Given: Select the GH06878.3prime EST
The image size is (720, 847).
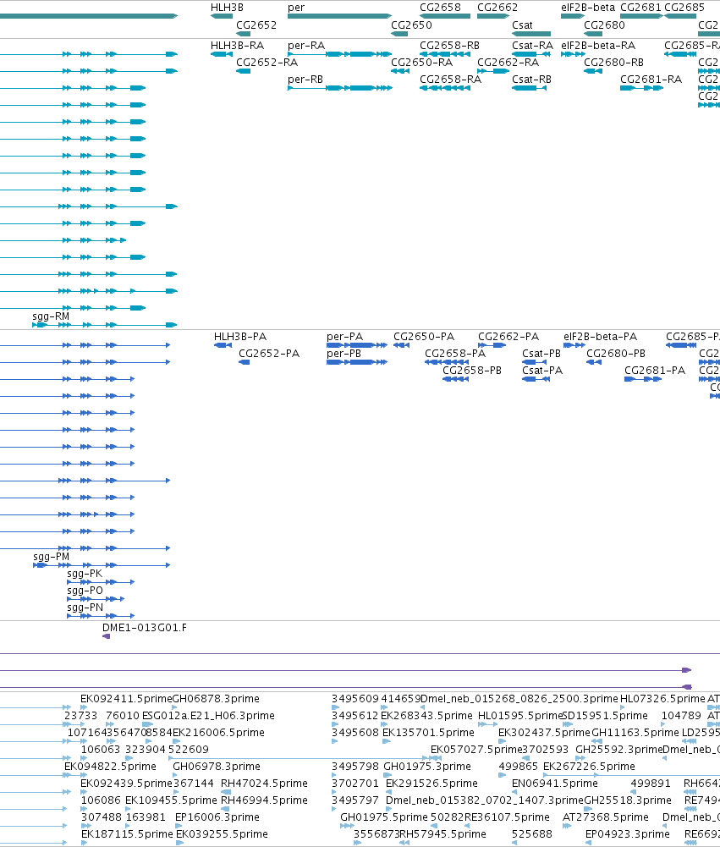Looking at the screenshot, I should click(174, 707).
